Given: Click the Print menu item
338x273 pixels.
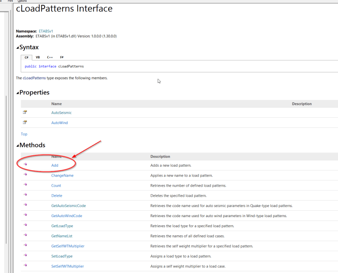Looking at the screenshot, I should pyautogui.click(x=10, y=1).
